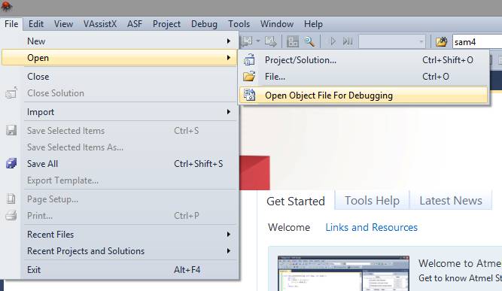Expand the Import submenu arrow
Viewport: 502px width, 291px height.
228,111
